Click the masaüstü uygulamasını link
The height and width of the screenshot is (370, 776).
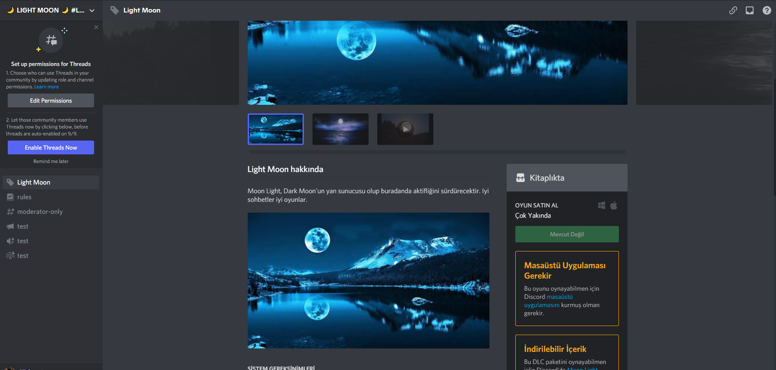549,301
